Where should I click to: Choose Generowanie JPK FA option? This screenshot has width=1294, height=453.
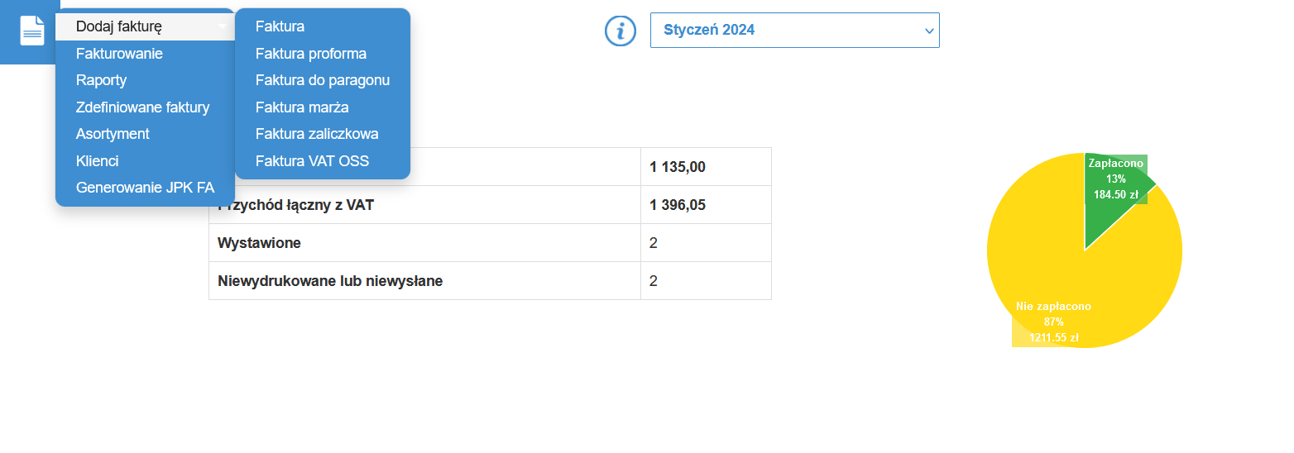pyautogui.click(x=145, y=188)
